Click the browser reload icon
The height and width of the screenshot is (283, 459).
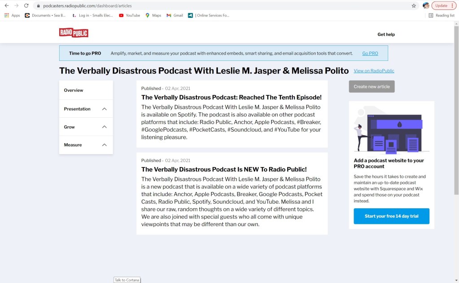(26, 6)
